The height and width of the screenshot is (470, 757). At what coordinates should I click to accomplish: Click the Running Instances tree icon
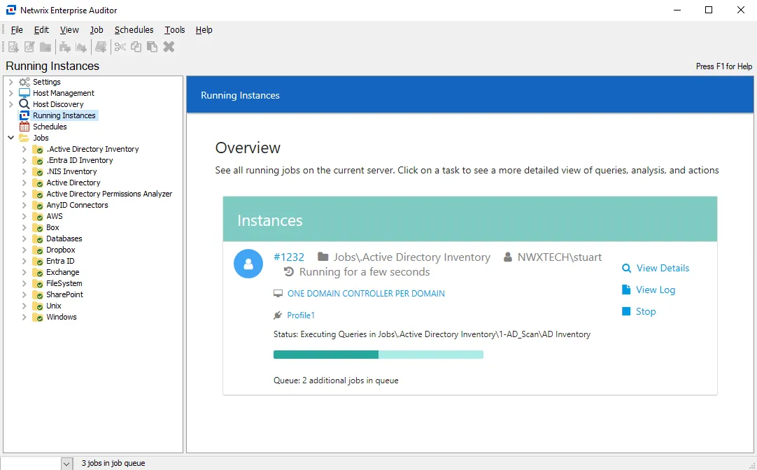24,115
